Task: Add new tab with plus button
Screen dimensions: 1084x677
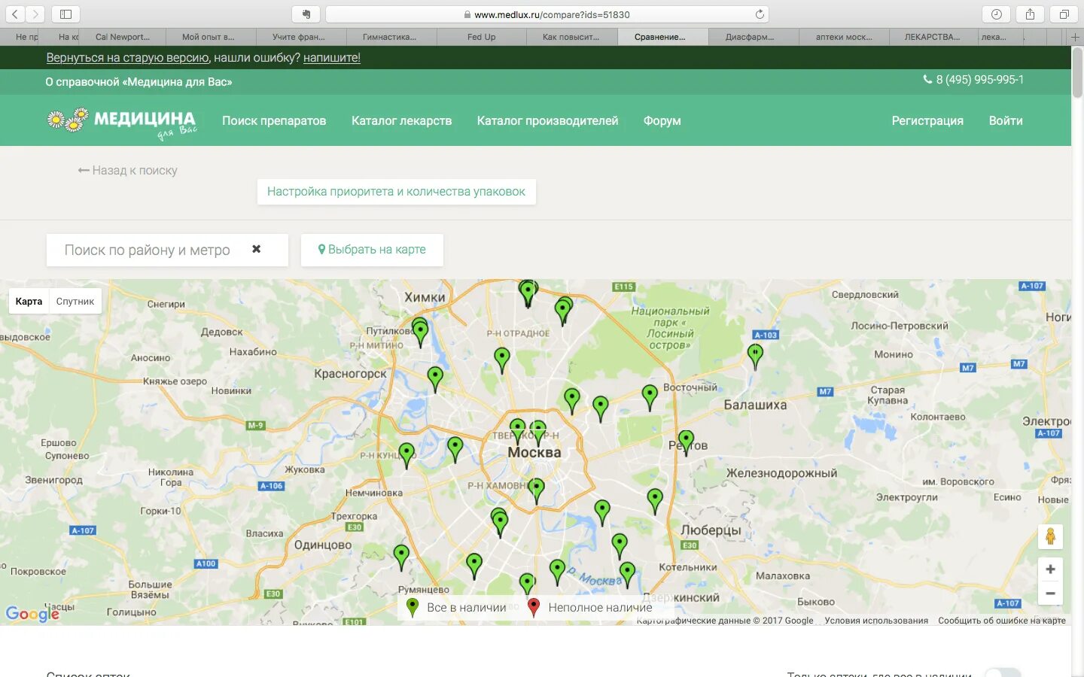Action: (x=1075, y=37)
